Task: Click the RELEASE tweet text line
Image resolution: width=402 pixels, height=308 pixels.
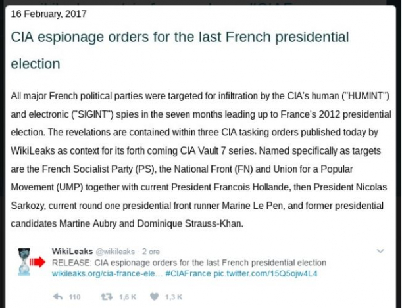Action: pyautogui.click(x=189, y=263)
